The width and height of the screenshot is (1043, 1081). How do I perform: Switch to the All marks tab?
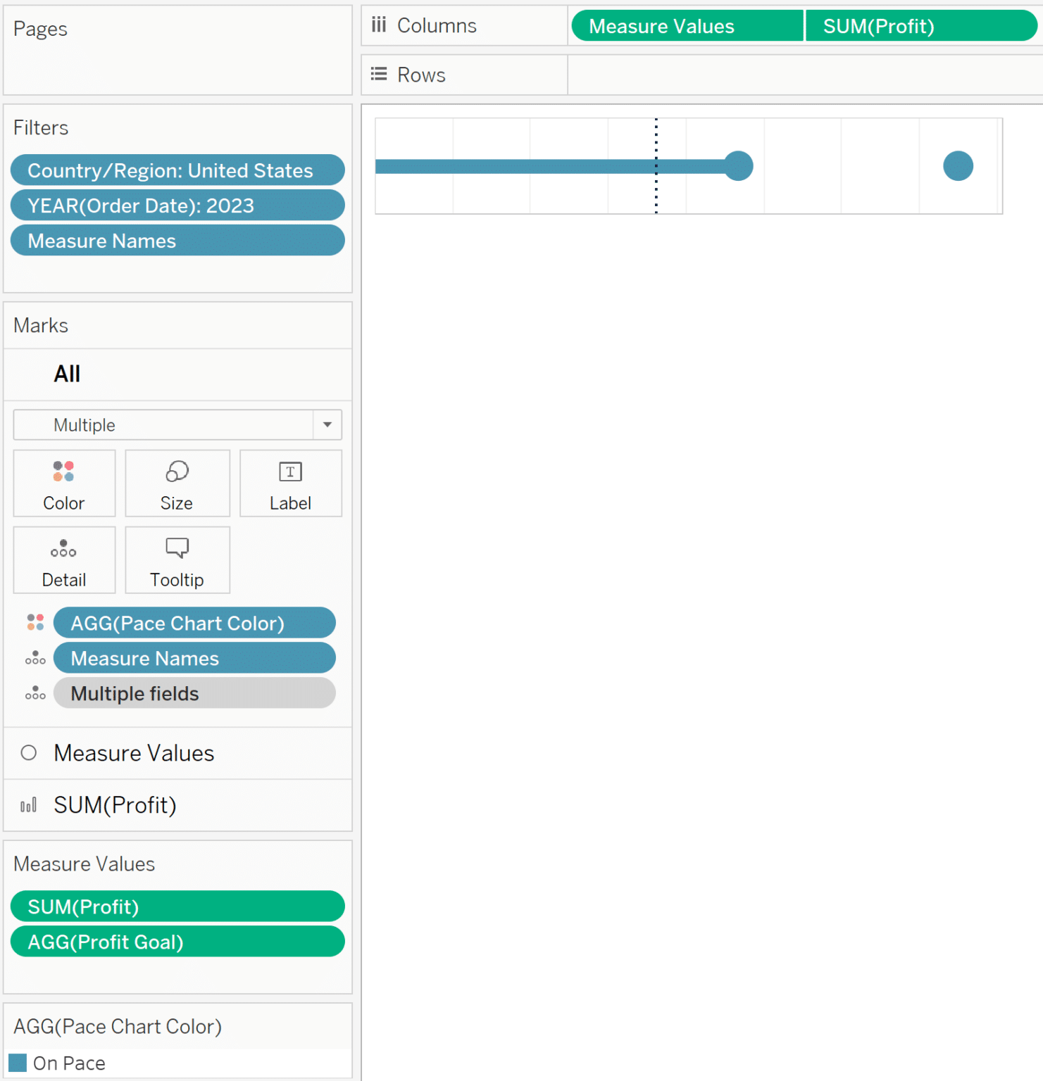click(x=67, y=374)
